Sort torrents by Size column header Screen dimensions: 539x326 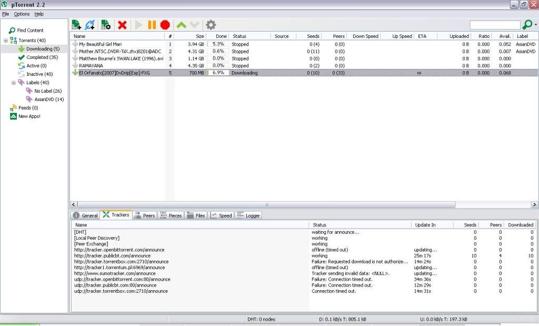tap(191, 36)
